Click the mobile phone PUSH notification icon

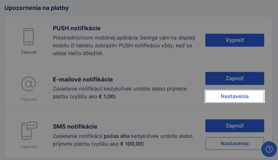click(29, 37)
